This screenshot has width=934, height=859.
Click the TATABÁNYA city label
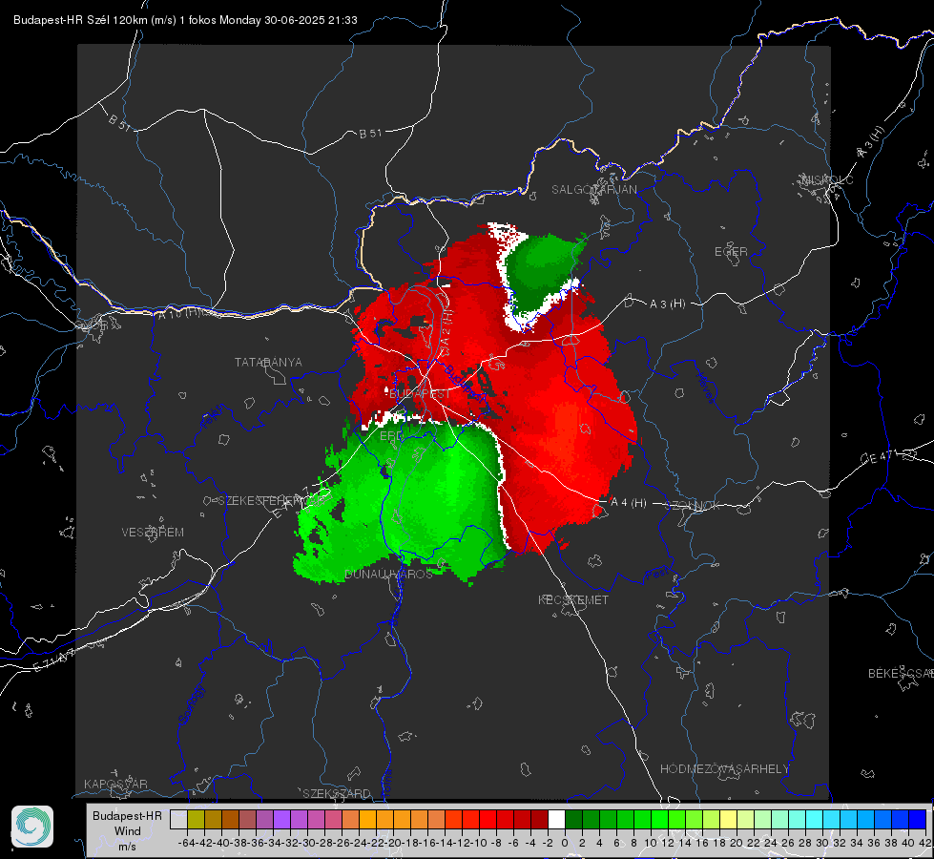pyautogui.click(x=268, y=362)
